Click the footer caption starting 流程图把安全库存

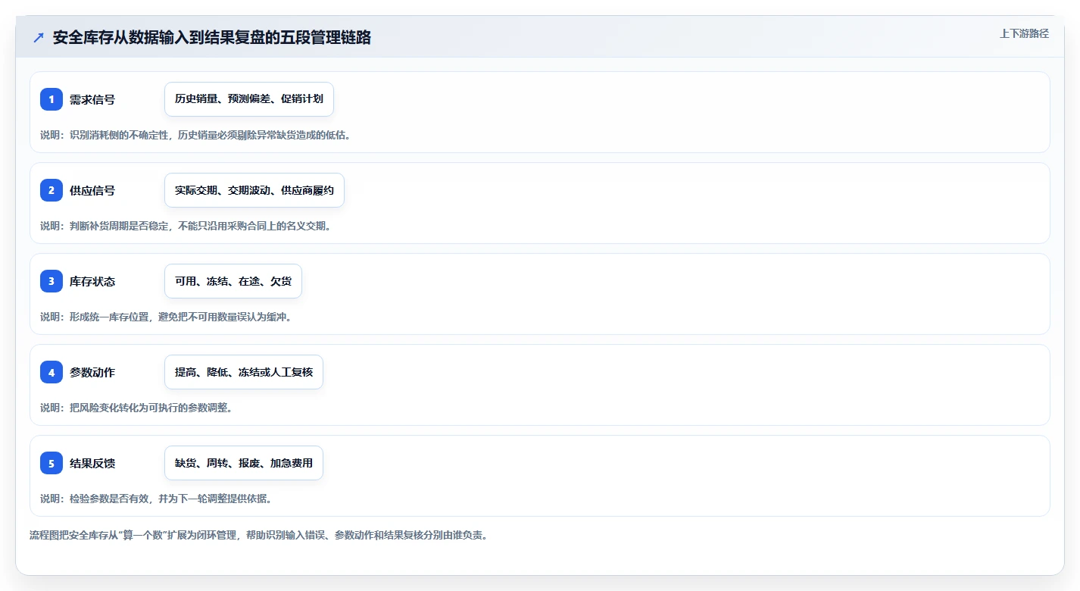[x=259, y=535]
